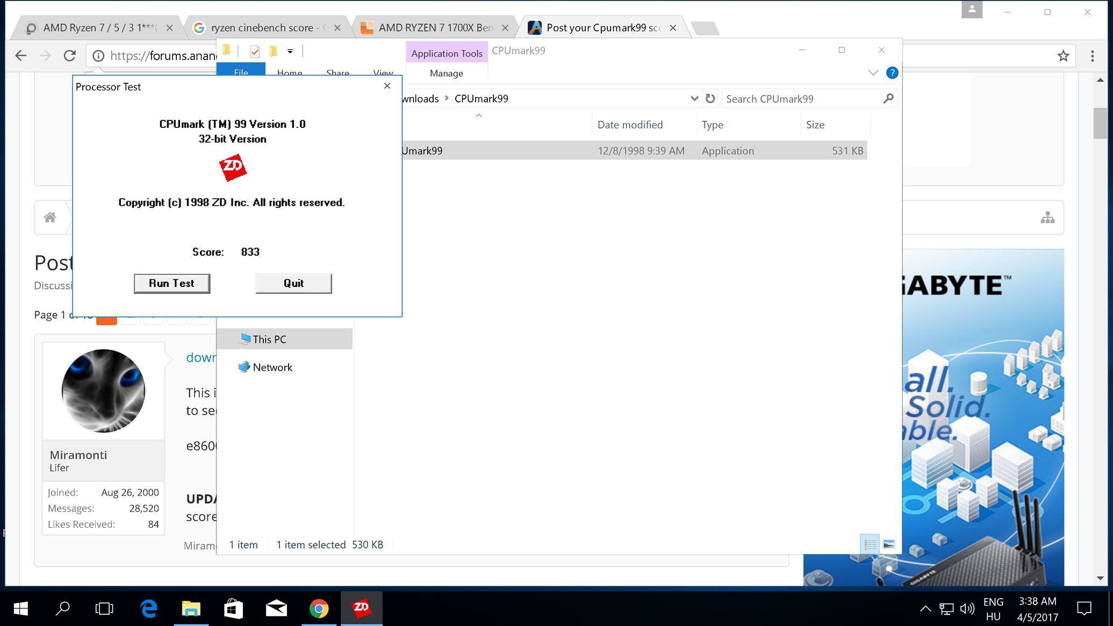1113x626 pixels.
Task: Expand the Explorer ribbon with the chevron
Action: pos(873,73)
